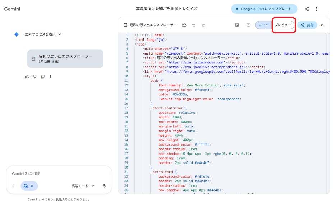Open the 高速モード model dropdown
The width and height of the screenshot is (334, 203).
pyautogui.click(x=83, y=186)
